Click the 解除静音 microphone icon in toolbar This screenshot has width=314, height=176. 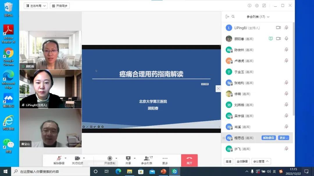pyautogui.click(x=59, y=158)
